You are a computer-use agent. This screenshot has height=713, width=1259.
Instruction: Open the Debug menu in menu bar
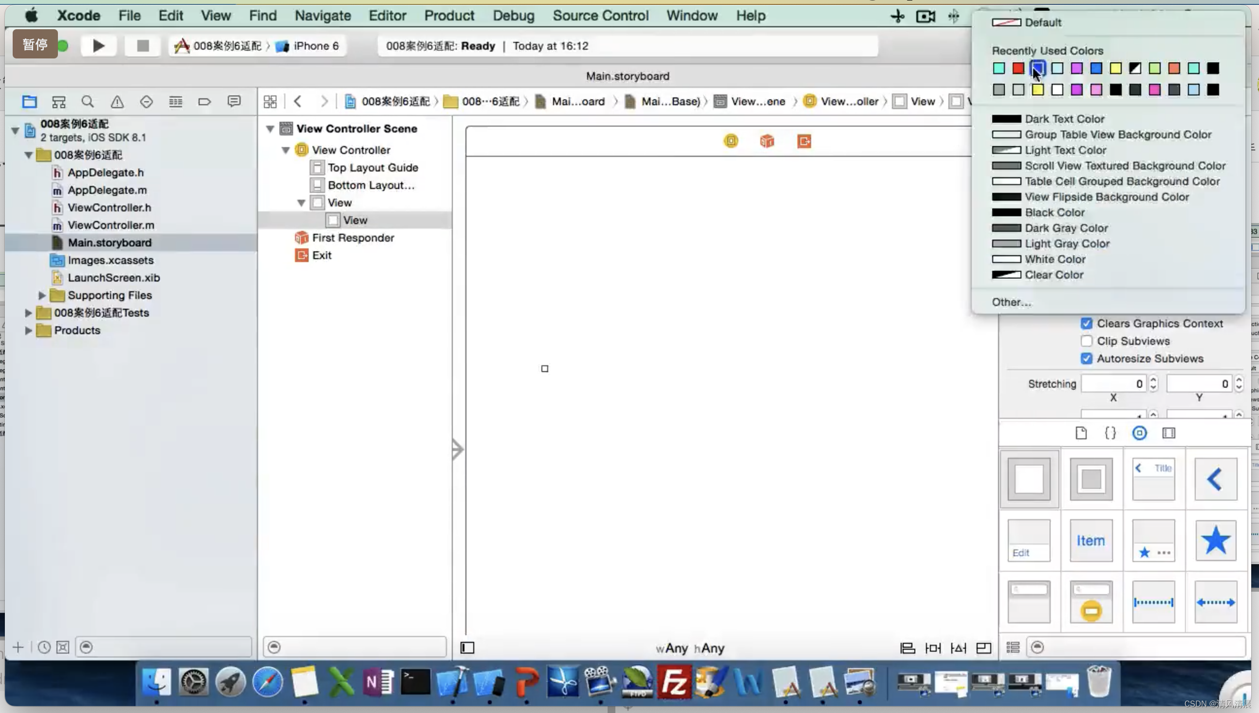coord(514,16)
